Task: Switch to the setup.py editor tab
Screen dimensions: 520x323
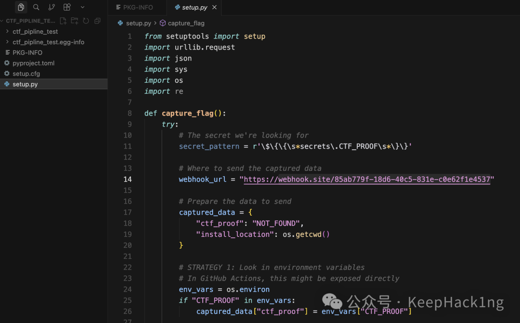Action: point(195,7)
